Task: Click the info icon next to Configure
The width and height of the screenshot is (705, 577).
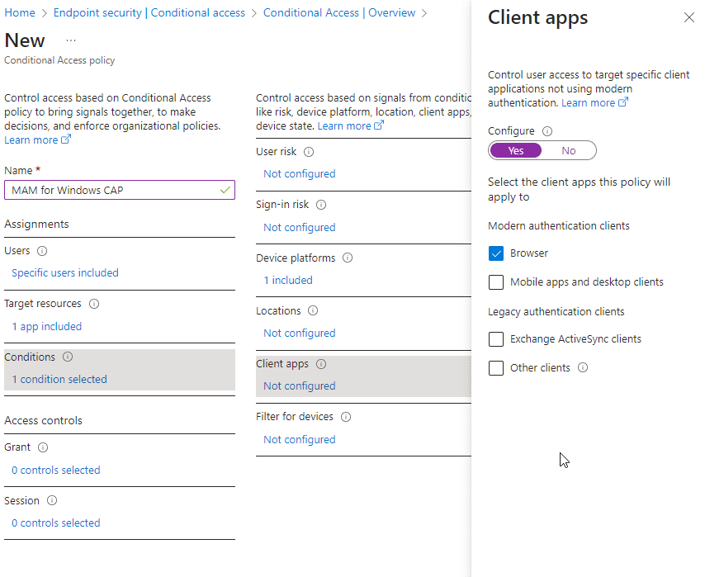Action: 546,130
